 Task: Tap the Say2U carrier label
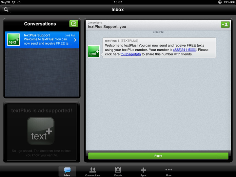click(x=6, y=2)
